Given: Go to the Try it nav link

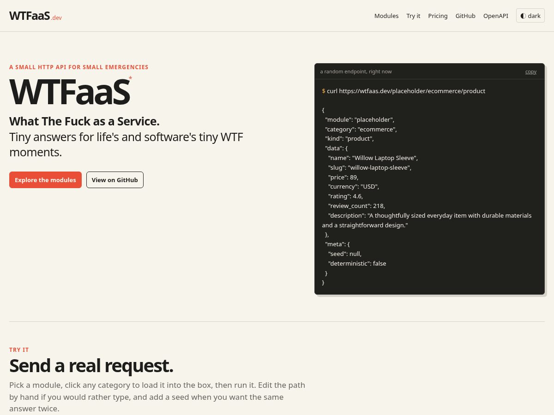Looking at the screenshot, I should click(x=413, y=16).
